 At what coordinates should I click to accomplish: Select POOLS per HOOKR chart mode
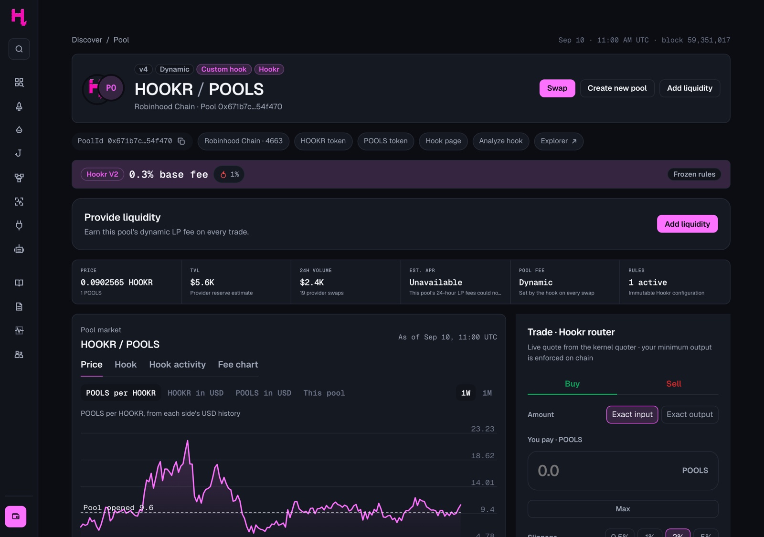tap(121, 393)
